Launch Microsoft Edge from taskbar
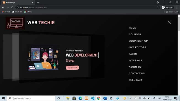Screen dimensions: 180x101 (x=80, y=98)
